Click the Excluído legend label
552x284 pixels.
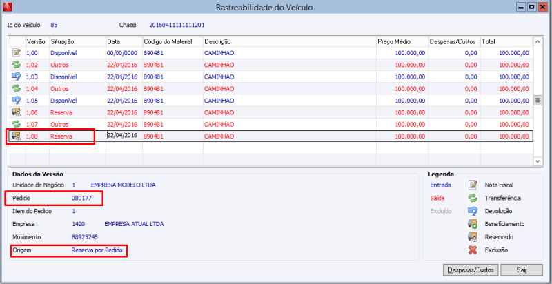pyautogui.click(x=441, y=211)
